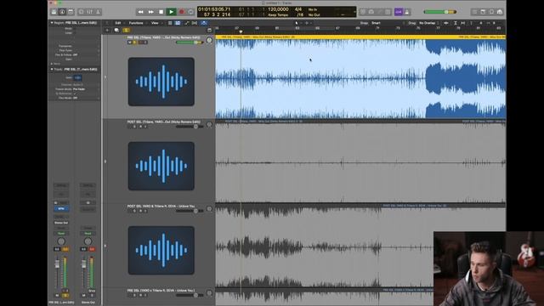
Task: Mute the Stereo Out channel strip
Action: pos(83,296)
